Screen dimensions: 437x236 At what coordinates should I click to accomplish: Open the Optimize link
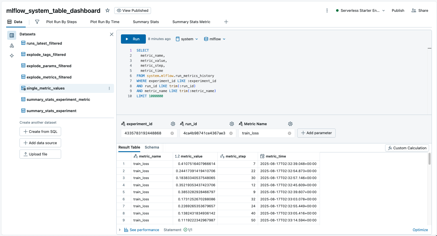(x=420, y=230)
